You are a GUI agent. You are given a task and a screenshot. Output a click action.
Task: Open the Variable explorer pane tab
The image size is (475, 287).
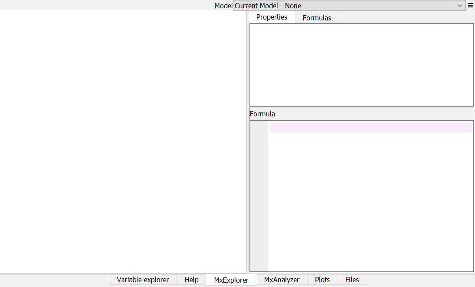click(143, 280)
